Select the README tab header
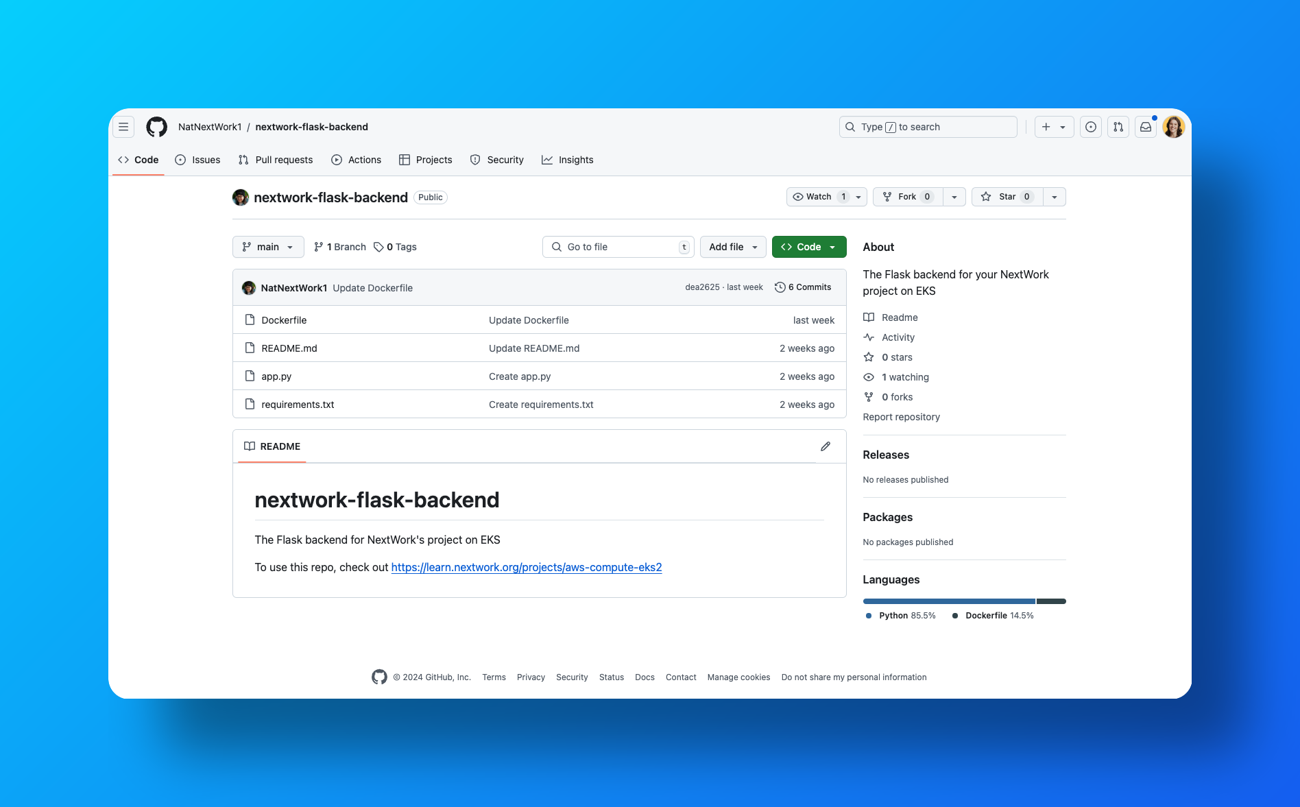Screen dimensions: 1300x807 pyautogui.click(x=272, y=446)
